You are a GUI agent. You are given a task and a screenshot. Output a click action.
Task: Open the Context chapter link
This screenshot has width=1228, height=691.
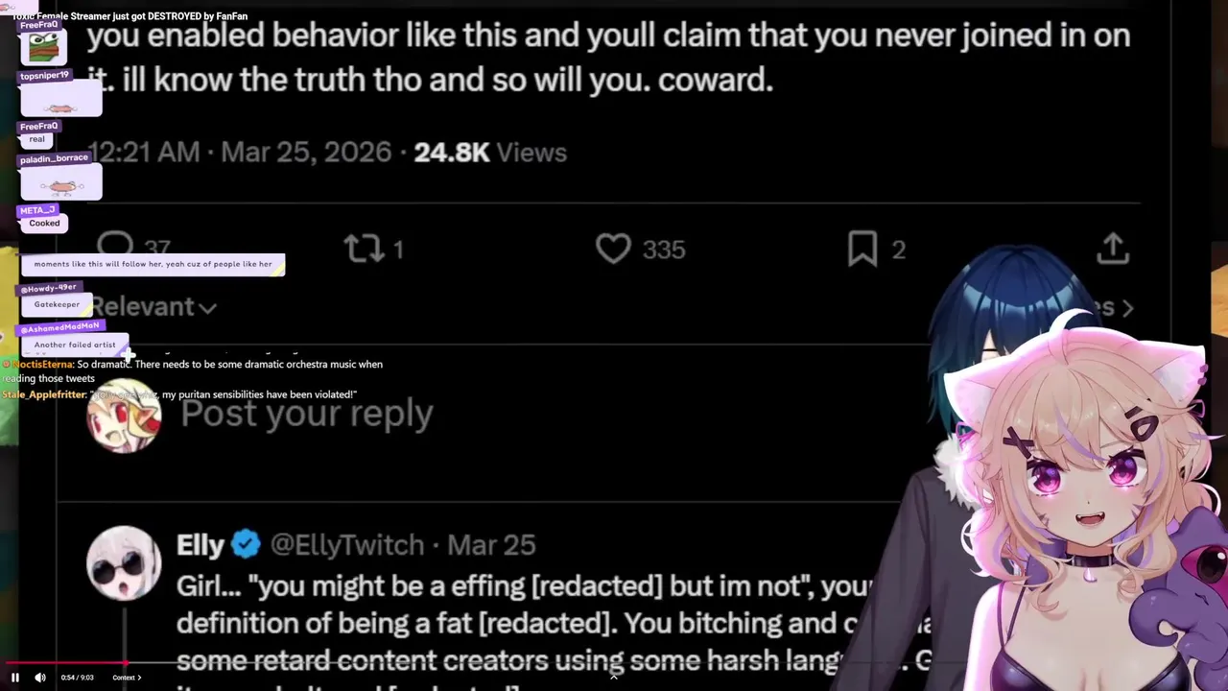coord(127,678)
